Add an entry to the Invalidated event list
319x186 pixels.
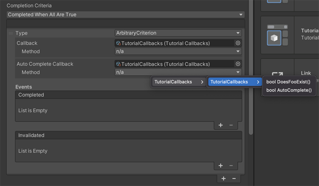coord(220,166)
